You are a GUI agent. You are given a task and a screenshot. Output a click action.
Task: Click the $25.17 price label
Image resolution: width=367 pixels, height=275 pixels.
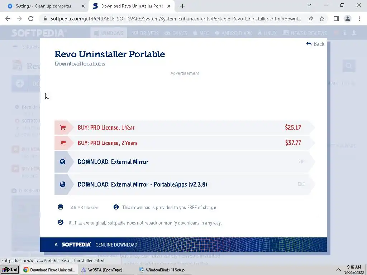293,127
